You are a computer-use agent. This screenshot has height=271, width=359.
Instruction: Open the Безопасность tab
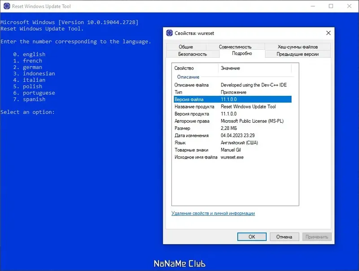(x=193, y=54)
